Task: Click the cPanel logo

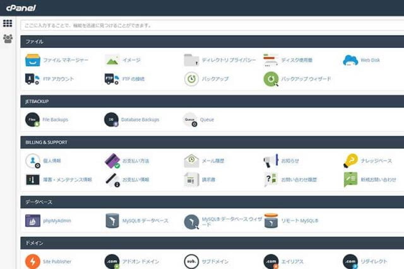Action: point(21,8)
